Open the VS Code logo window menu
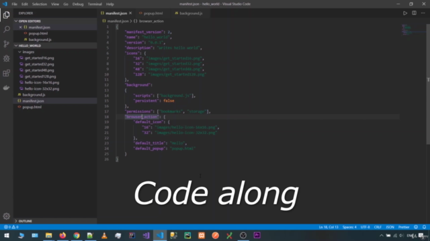430x241 pixels. click(x=5, y=4)
